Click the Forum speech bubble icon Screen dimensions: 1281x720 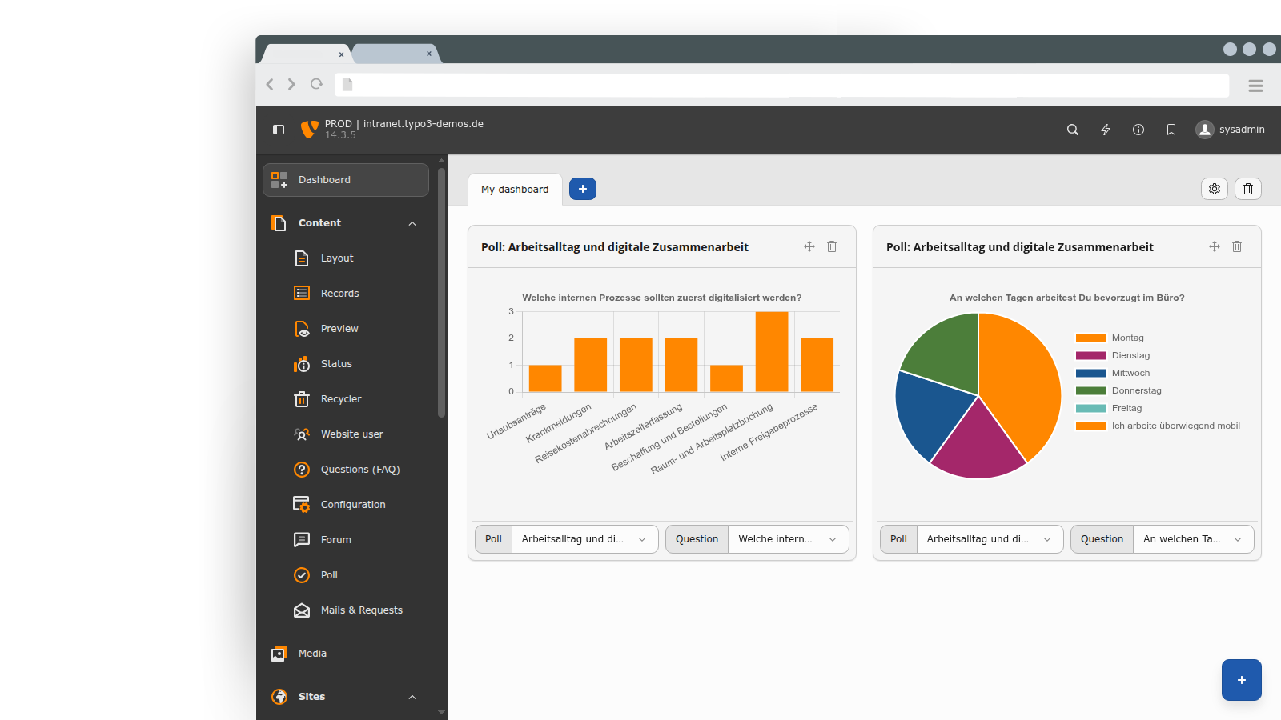302,540
